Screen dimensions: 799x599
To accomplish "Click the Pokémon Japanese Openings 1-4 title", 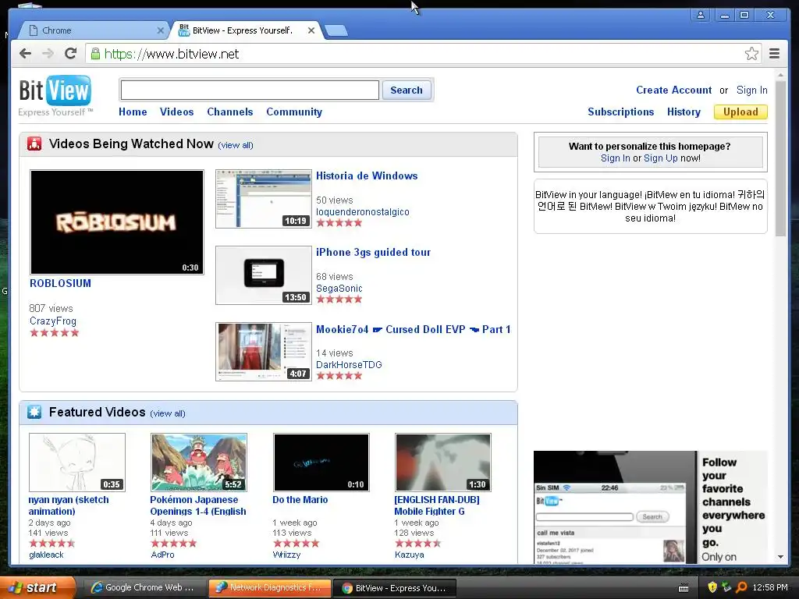I will [197, 505].
